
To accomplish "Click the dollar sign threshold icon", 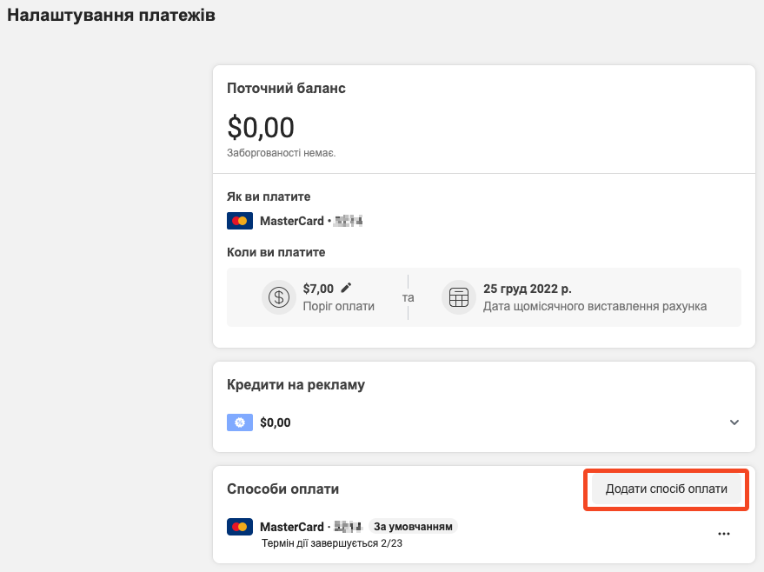I will (x=279, y=297).
